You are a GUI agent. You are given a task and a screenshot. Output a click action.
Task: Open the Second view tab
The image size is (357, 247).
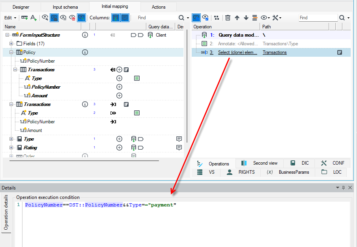pos(260,163)
